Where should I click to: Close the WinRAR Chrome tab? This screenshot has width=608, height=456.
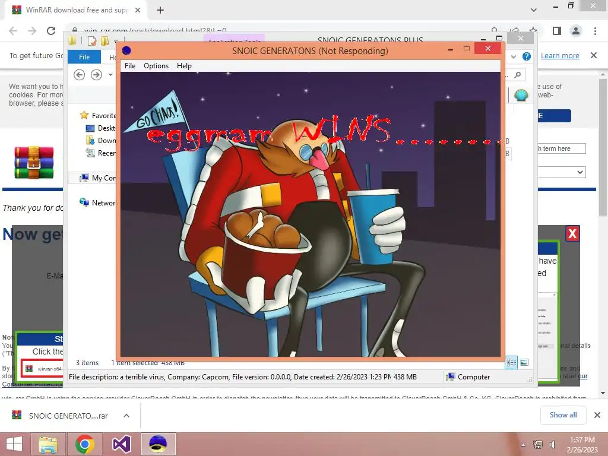138,10
